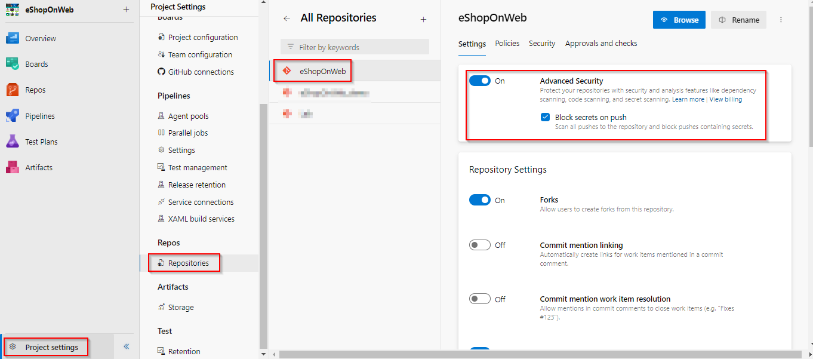Open Project configuration settings

click(x=203, y=37)
